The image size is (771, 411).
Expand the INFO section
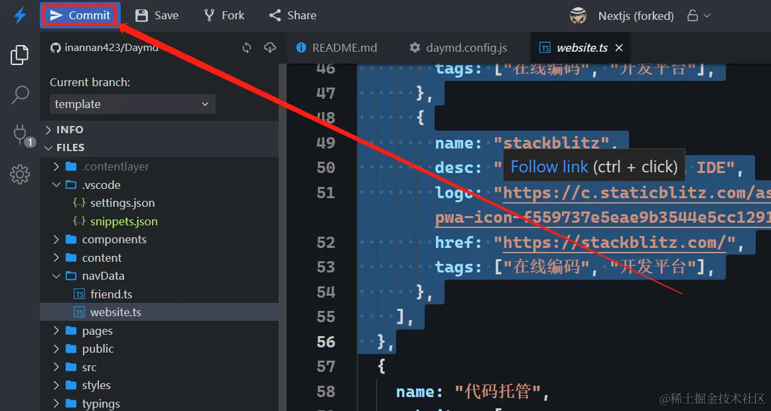pyautogui.click(x=159, y=130)
